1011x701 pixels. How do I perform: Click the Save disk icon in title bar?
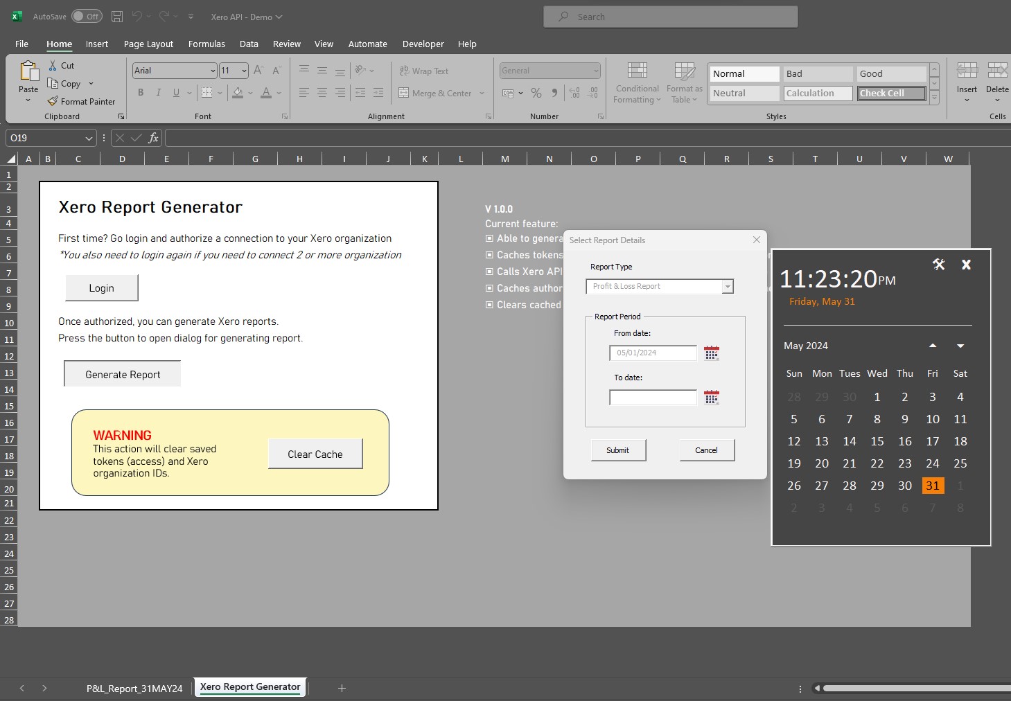coord(117,16)
